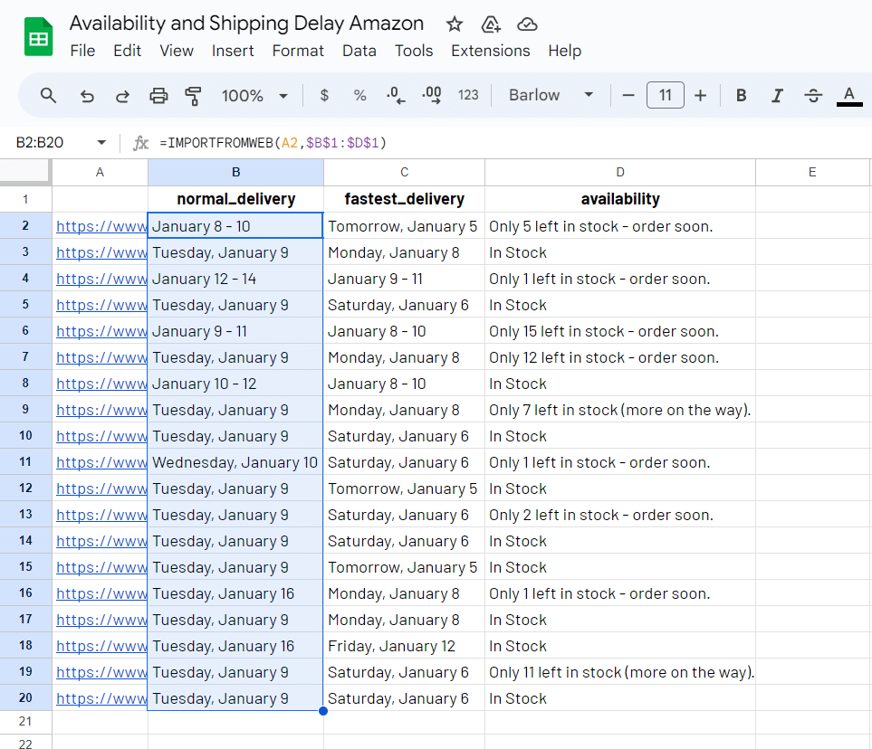
Task: Click the search magnifier icon in toolbar
Action: [x=49, y=95]
